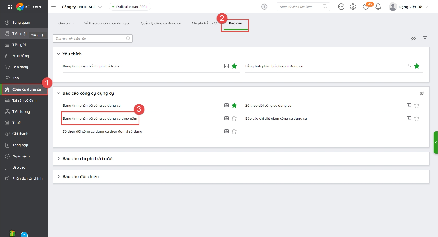The height and width of the screenshot is (237, 438).
Task: Click the collapse all sections icon
Action: (x=425, y=38)
